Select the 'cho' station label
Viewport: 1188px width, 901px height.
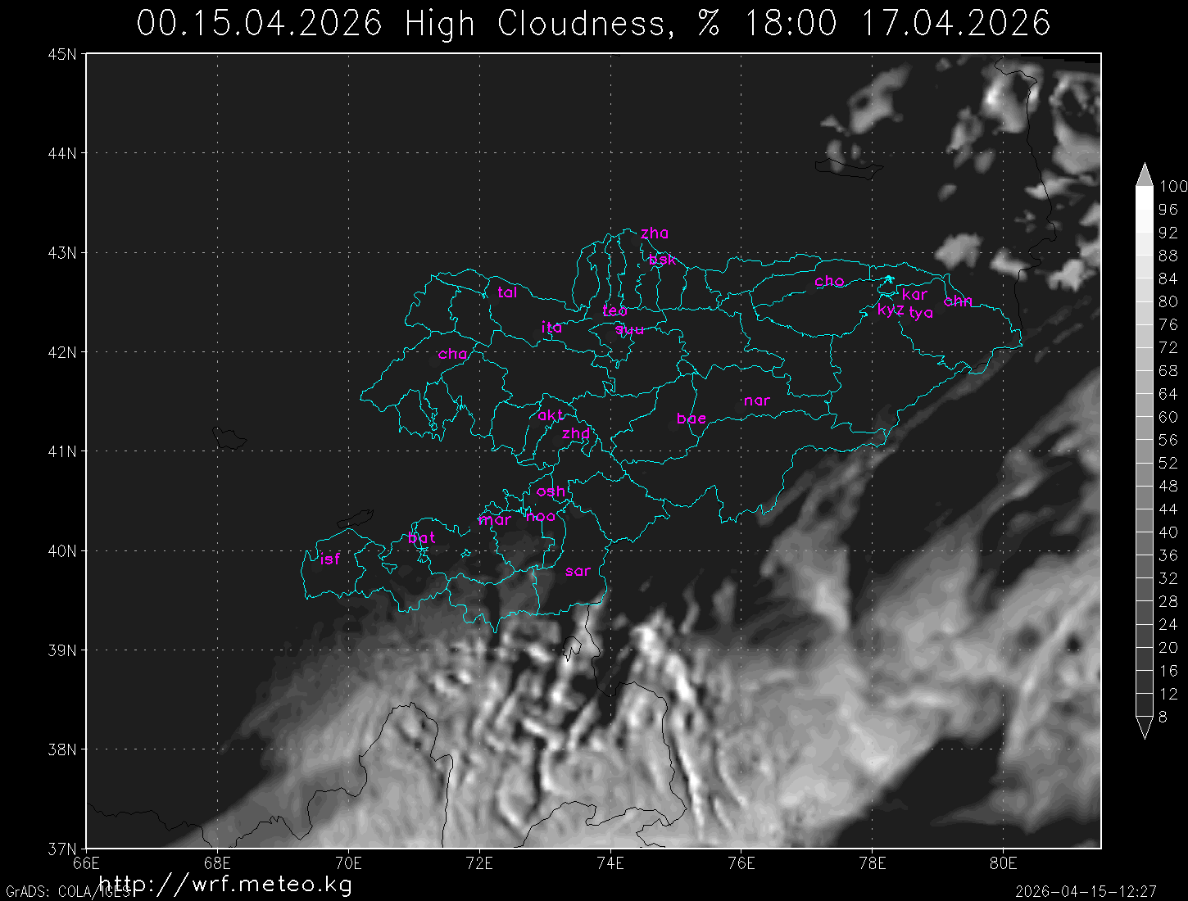[829, 281]
